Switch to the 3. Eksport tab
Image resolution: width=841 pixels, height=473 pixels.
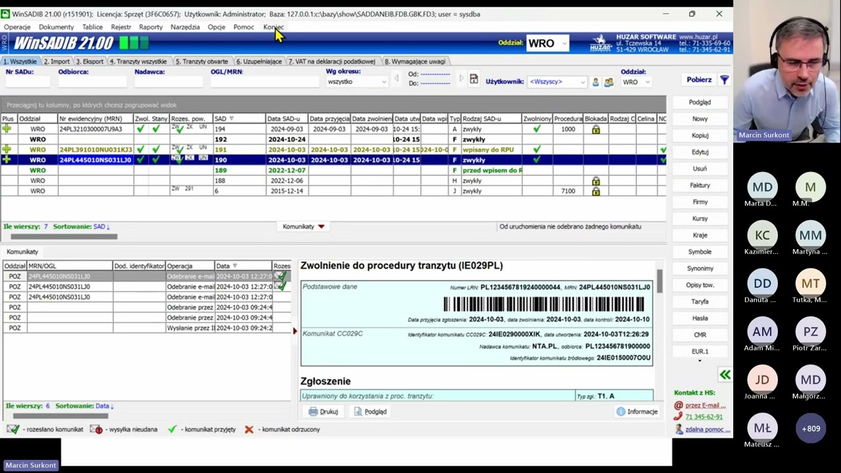89,61
